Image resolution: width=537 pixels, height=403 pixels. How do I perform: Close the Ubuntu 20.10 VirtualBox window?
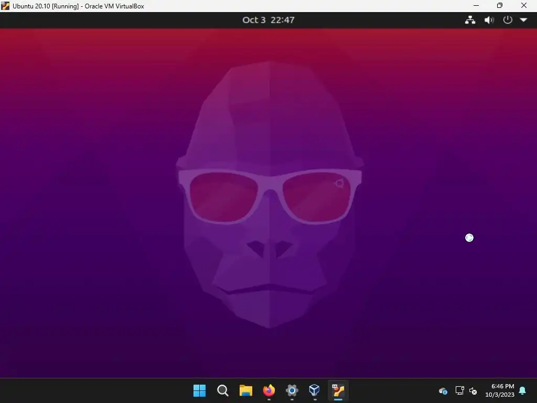click(x=524, y=5)
